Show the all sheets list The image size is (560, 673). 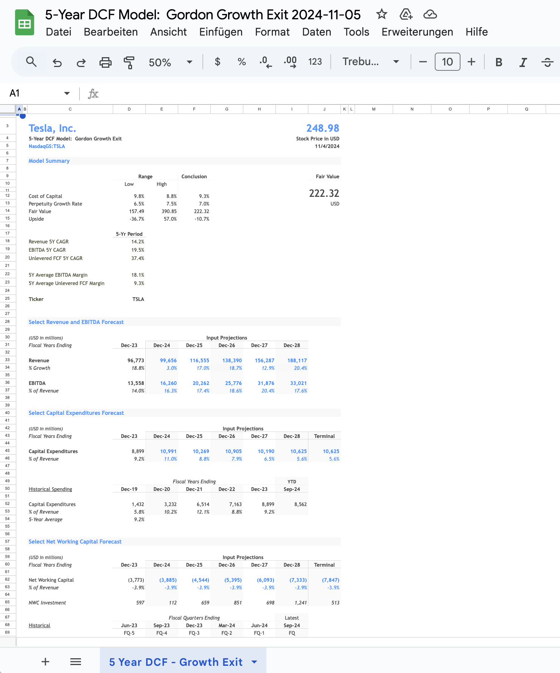pos(76,662)
